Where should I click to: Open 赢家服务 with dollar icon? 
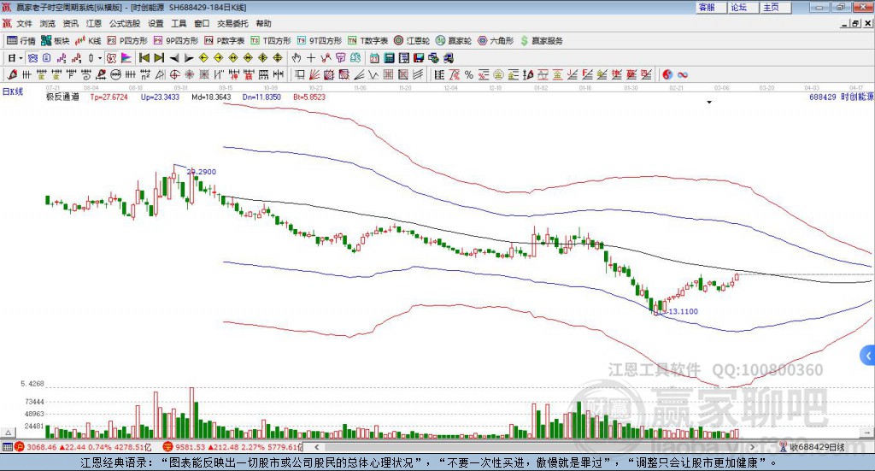[542, 41]
